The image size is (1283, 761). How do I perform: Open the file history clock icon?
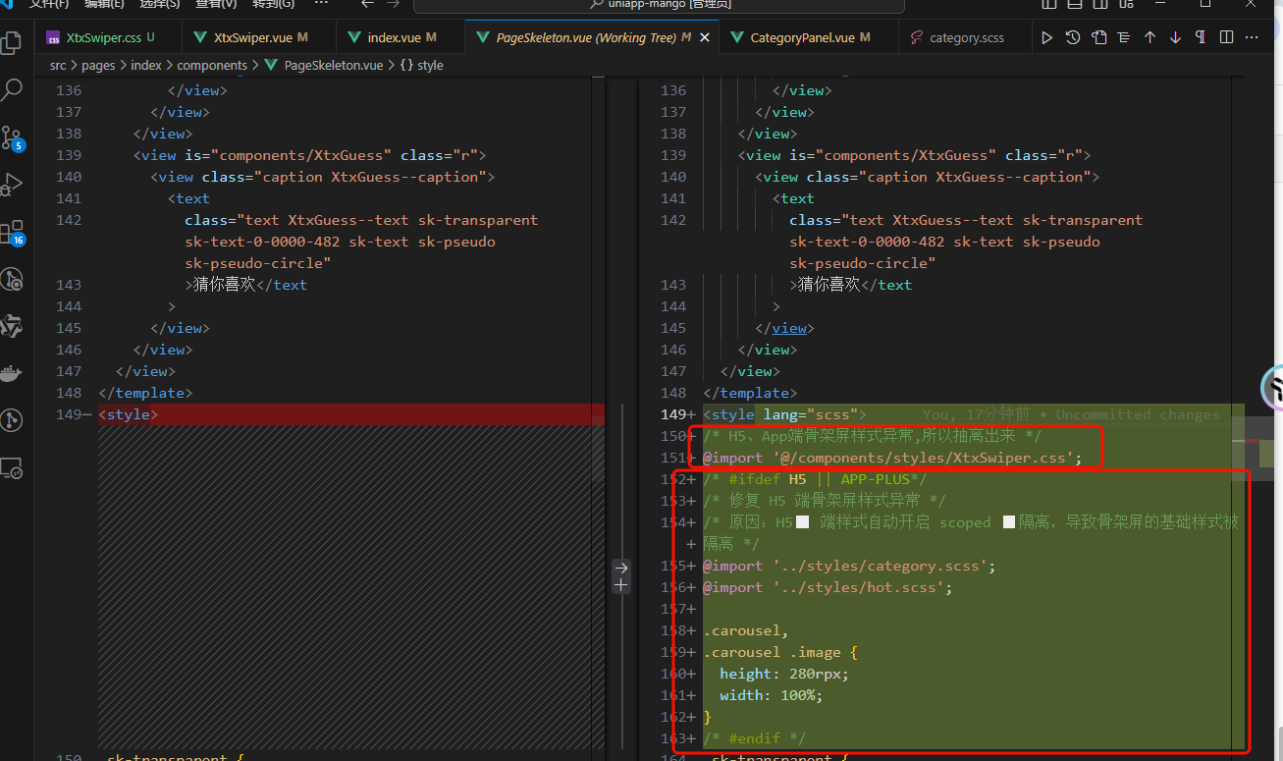click(x=1073, y=37)
